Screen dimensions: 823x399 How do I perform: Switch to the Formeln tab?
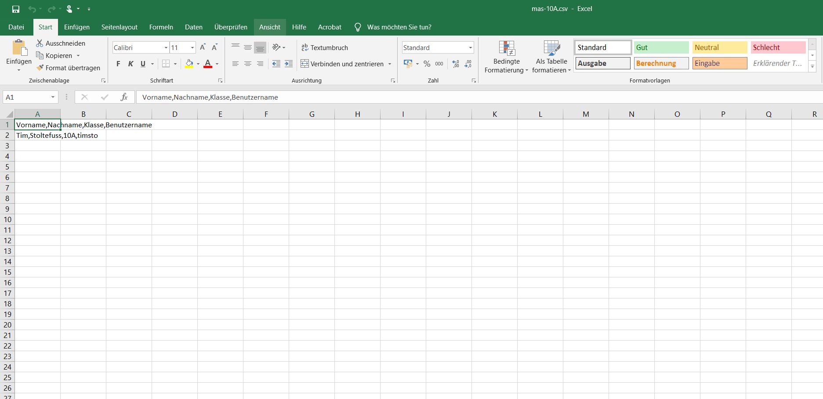[161, 27]
